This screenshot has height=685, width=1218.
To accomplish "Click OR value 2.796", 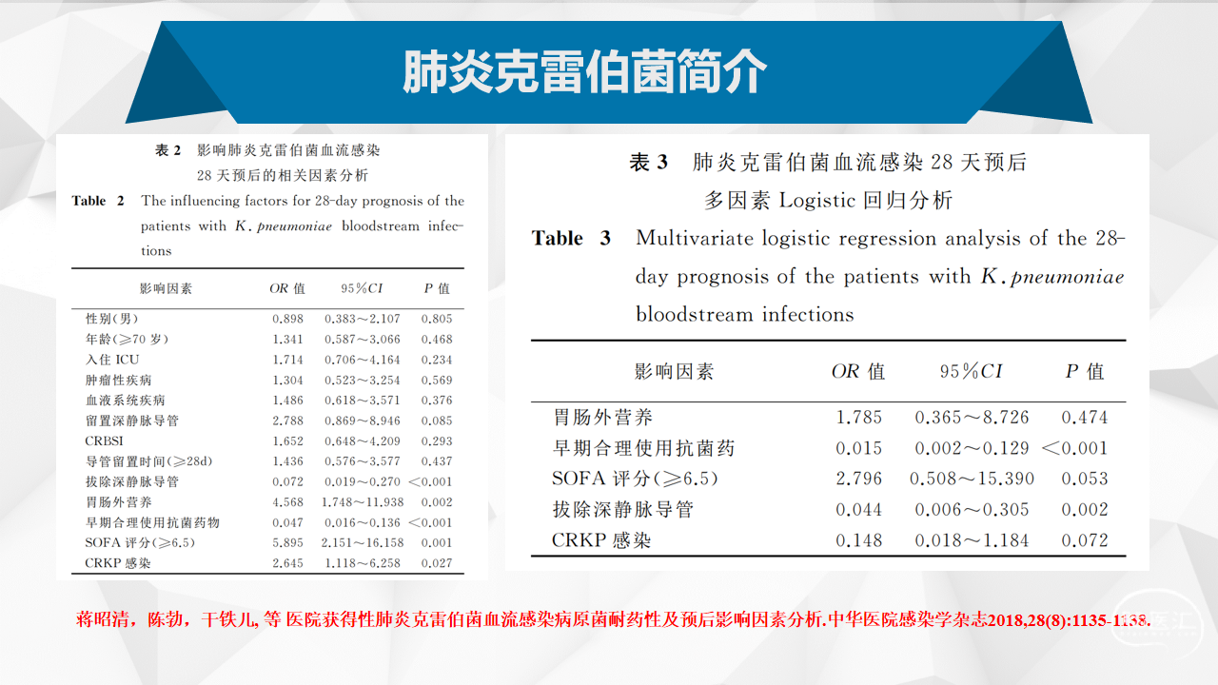I will pos(859,479).
